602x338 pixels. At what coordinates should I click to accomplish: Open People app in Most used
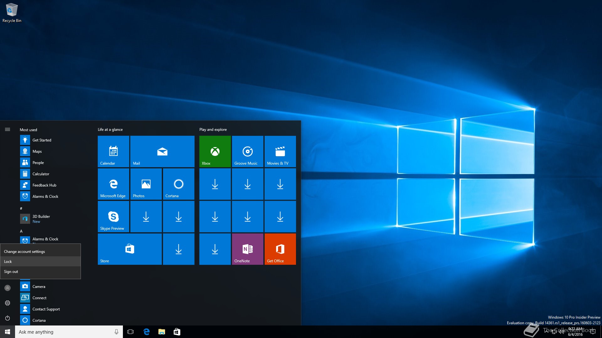click(50, 162)
